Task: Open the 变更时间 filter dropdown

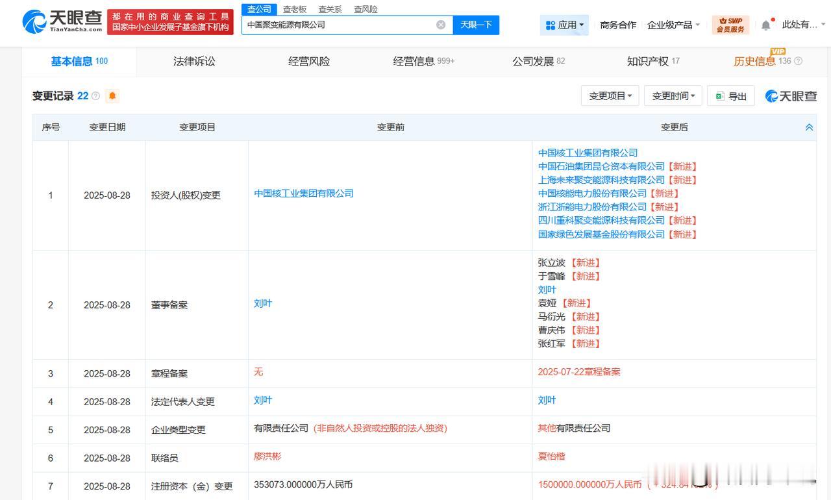Action: 673,96
